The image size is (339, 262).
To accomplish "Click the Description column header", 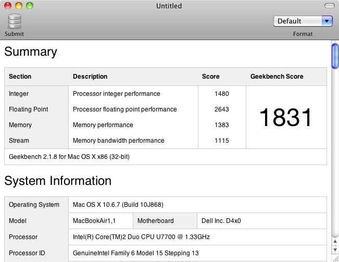I will 90,77.
